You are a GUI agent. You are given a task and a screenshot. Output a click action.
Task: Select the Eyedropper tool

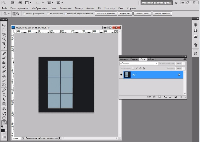pyautogui.click(x=4, y=48)
